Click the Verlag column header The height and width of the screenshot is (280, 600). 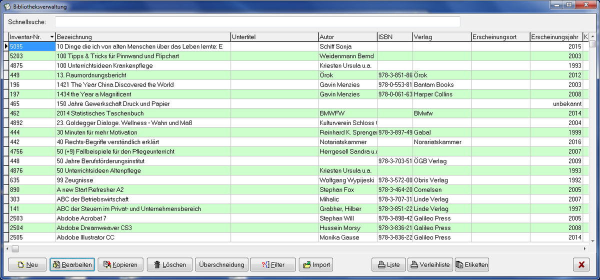[x=442, y=37]
